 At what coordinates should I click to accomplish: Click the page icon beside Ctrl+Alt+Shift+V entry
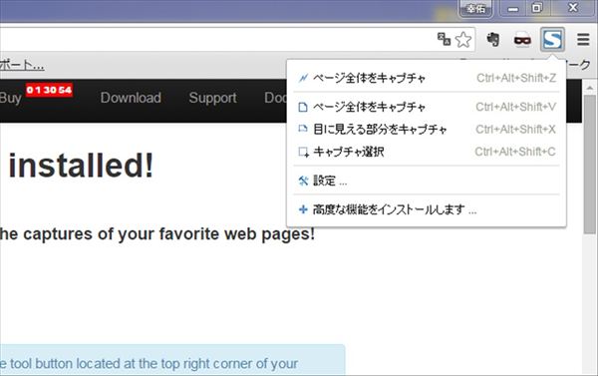[x=303, y=108]
